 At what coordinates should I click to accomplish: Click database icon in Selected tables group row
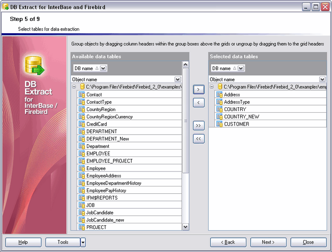point(220,86)
